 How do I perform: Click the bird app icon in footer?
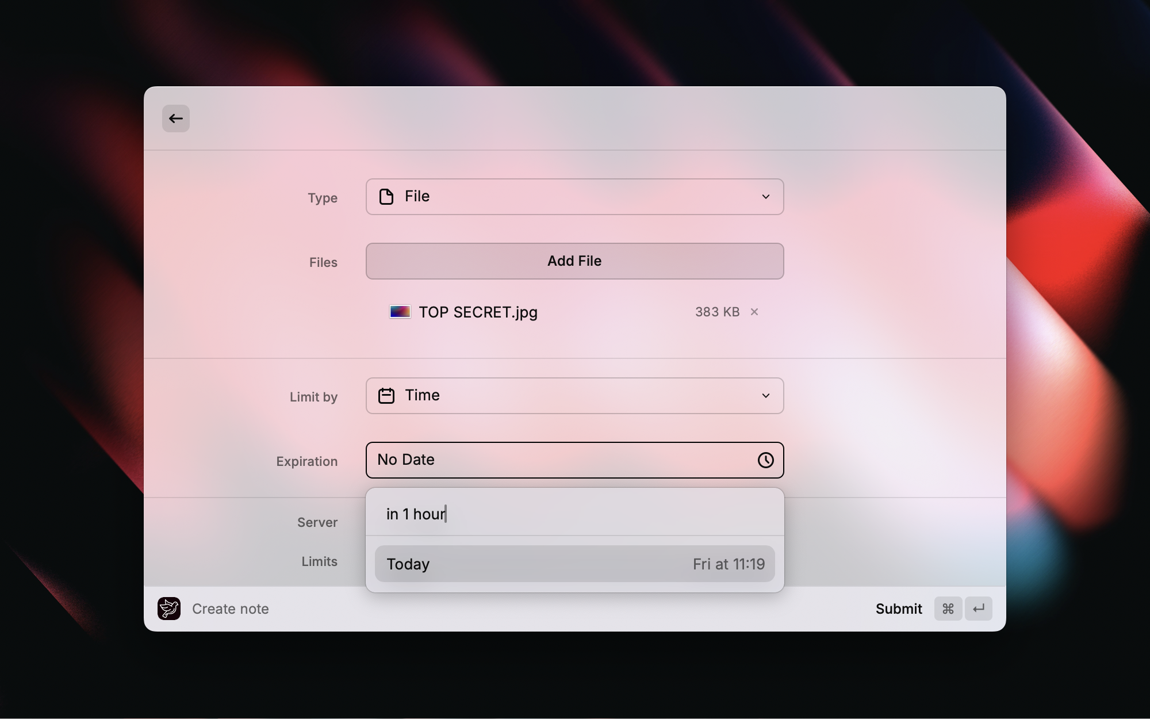(x=169, y=609)
